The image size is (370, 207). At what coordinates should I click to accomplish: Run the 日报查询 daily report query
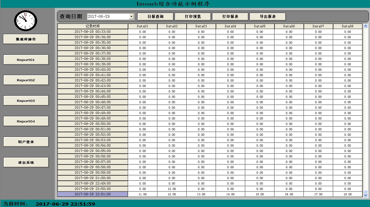coord(155,16)
